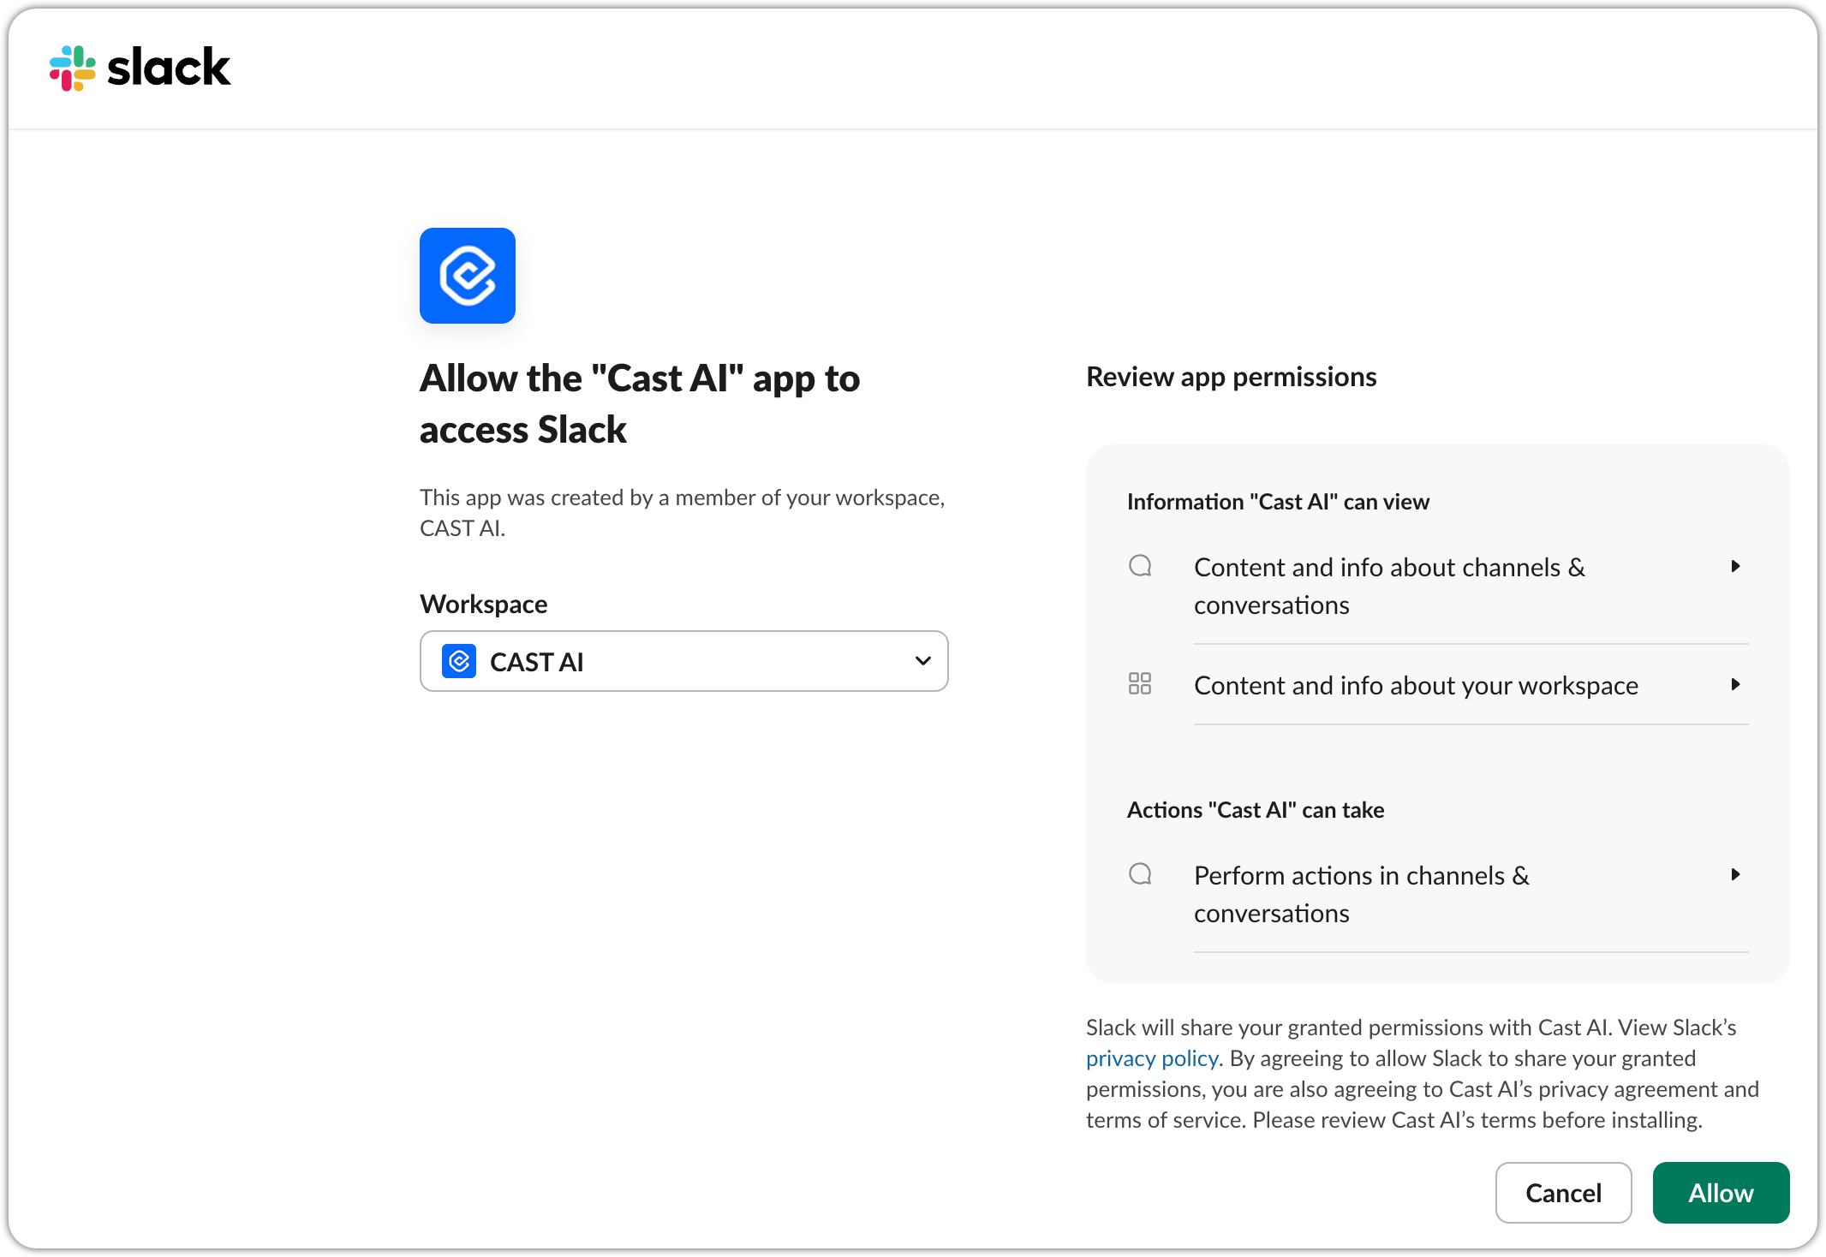The image size is (1826, 1257).
Task: Expand the workspace content info arrow
Action: [x=1735, y=684]
